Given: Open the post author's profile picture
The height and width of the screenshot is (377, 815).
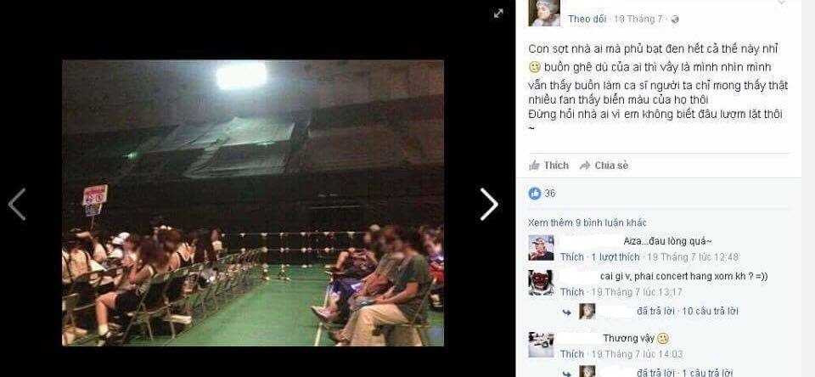Looking at the screenshot, I should click(x=544, y=13).
